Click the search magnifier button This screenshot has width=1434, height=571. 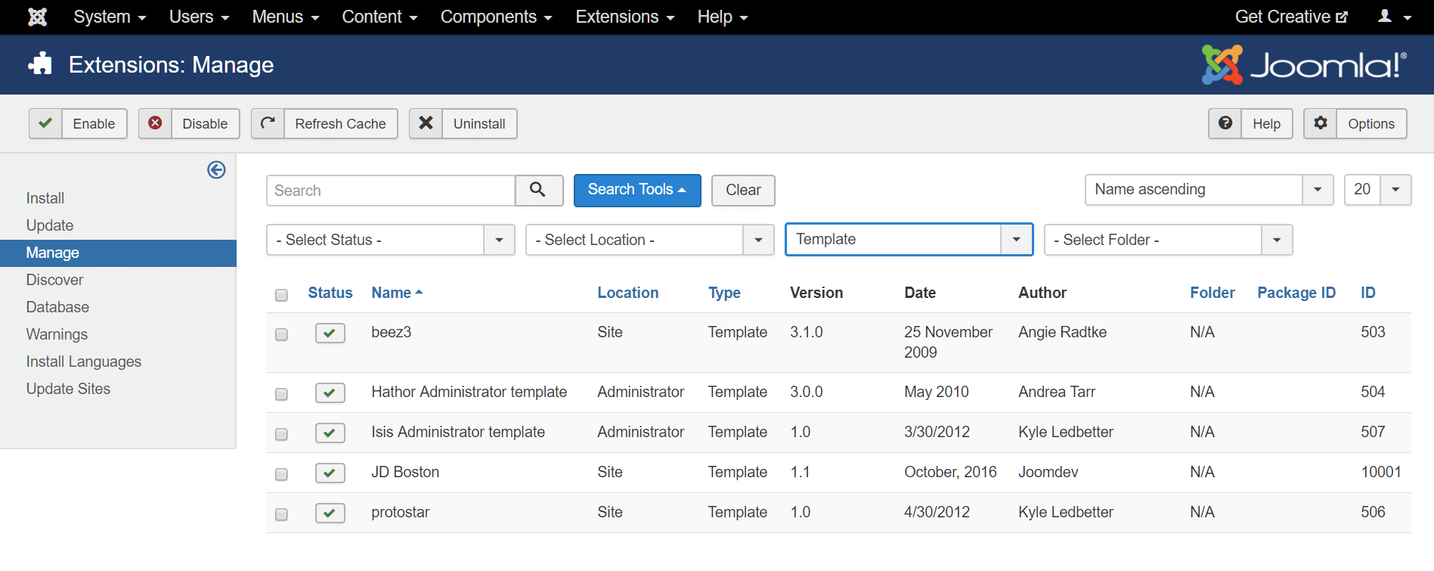538,190
